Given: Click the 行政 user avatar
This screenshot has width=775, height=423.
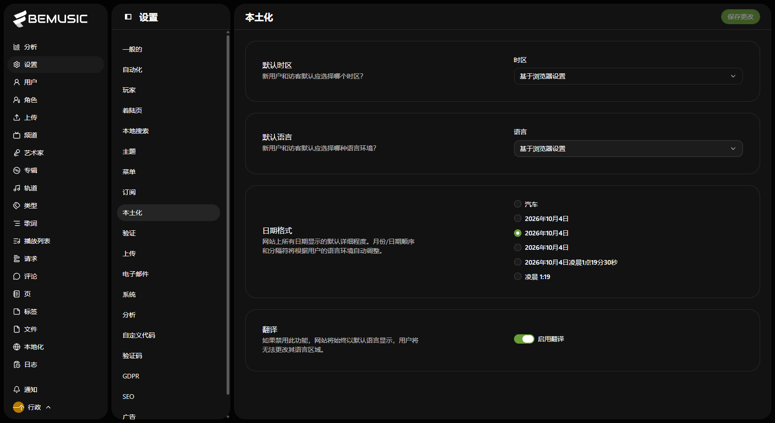Looking at the screenshot, I should tap(19, 407).
